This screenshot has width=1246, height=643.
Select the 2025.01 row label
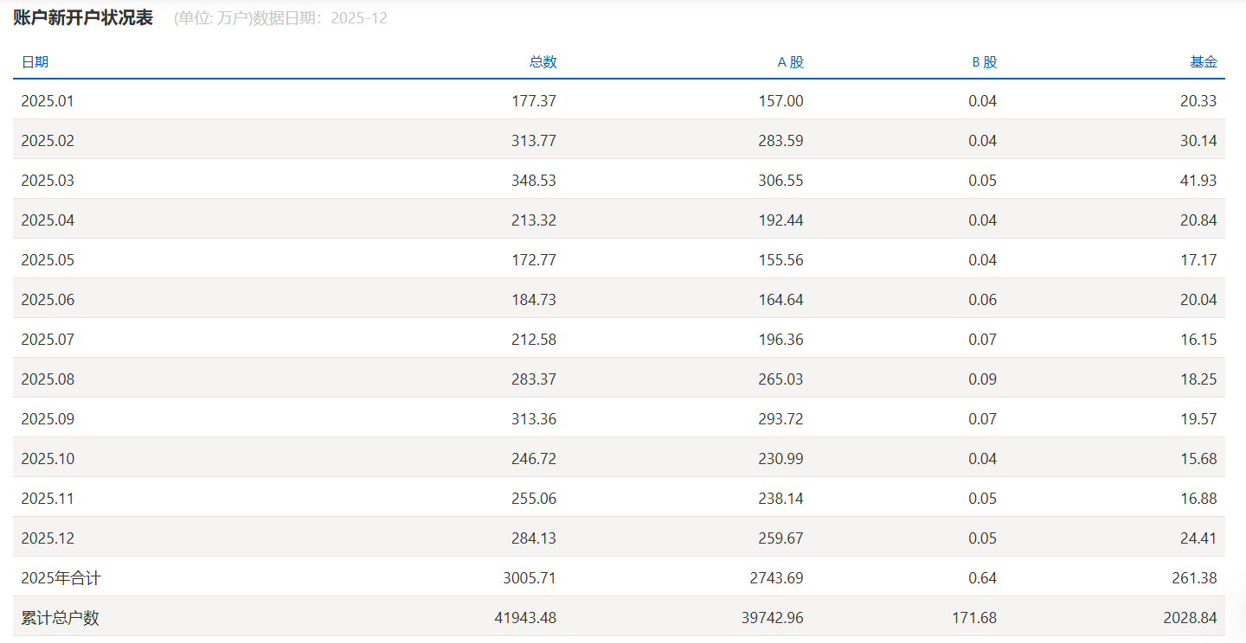(x=48, y=100)
